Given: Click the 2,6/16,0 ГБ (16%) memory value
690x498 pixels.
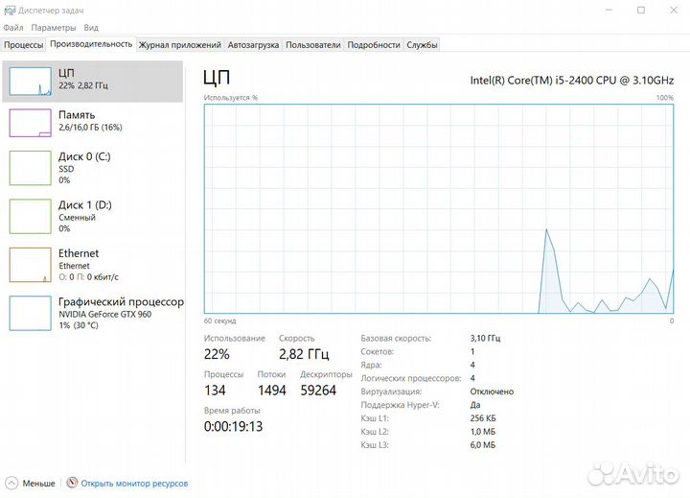Looking at the screenshot, I should 90,128.
